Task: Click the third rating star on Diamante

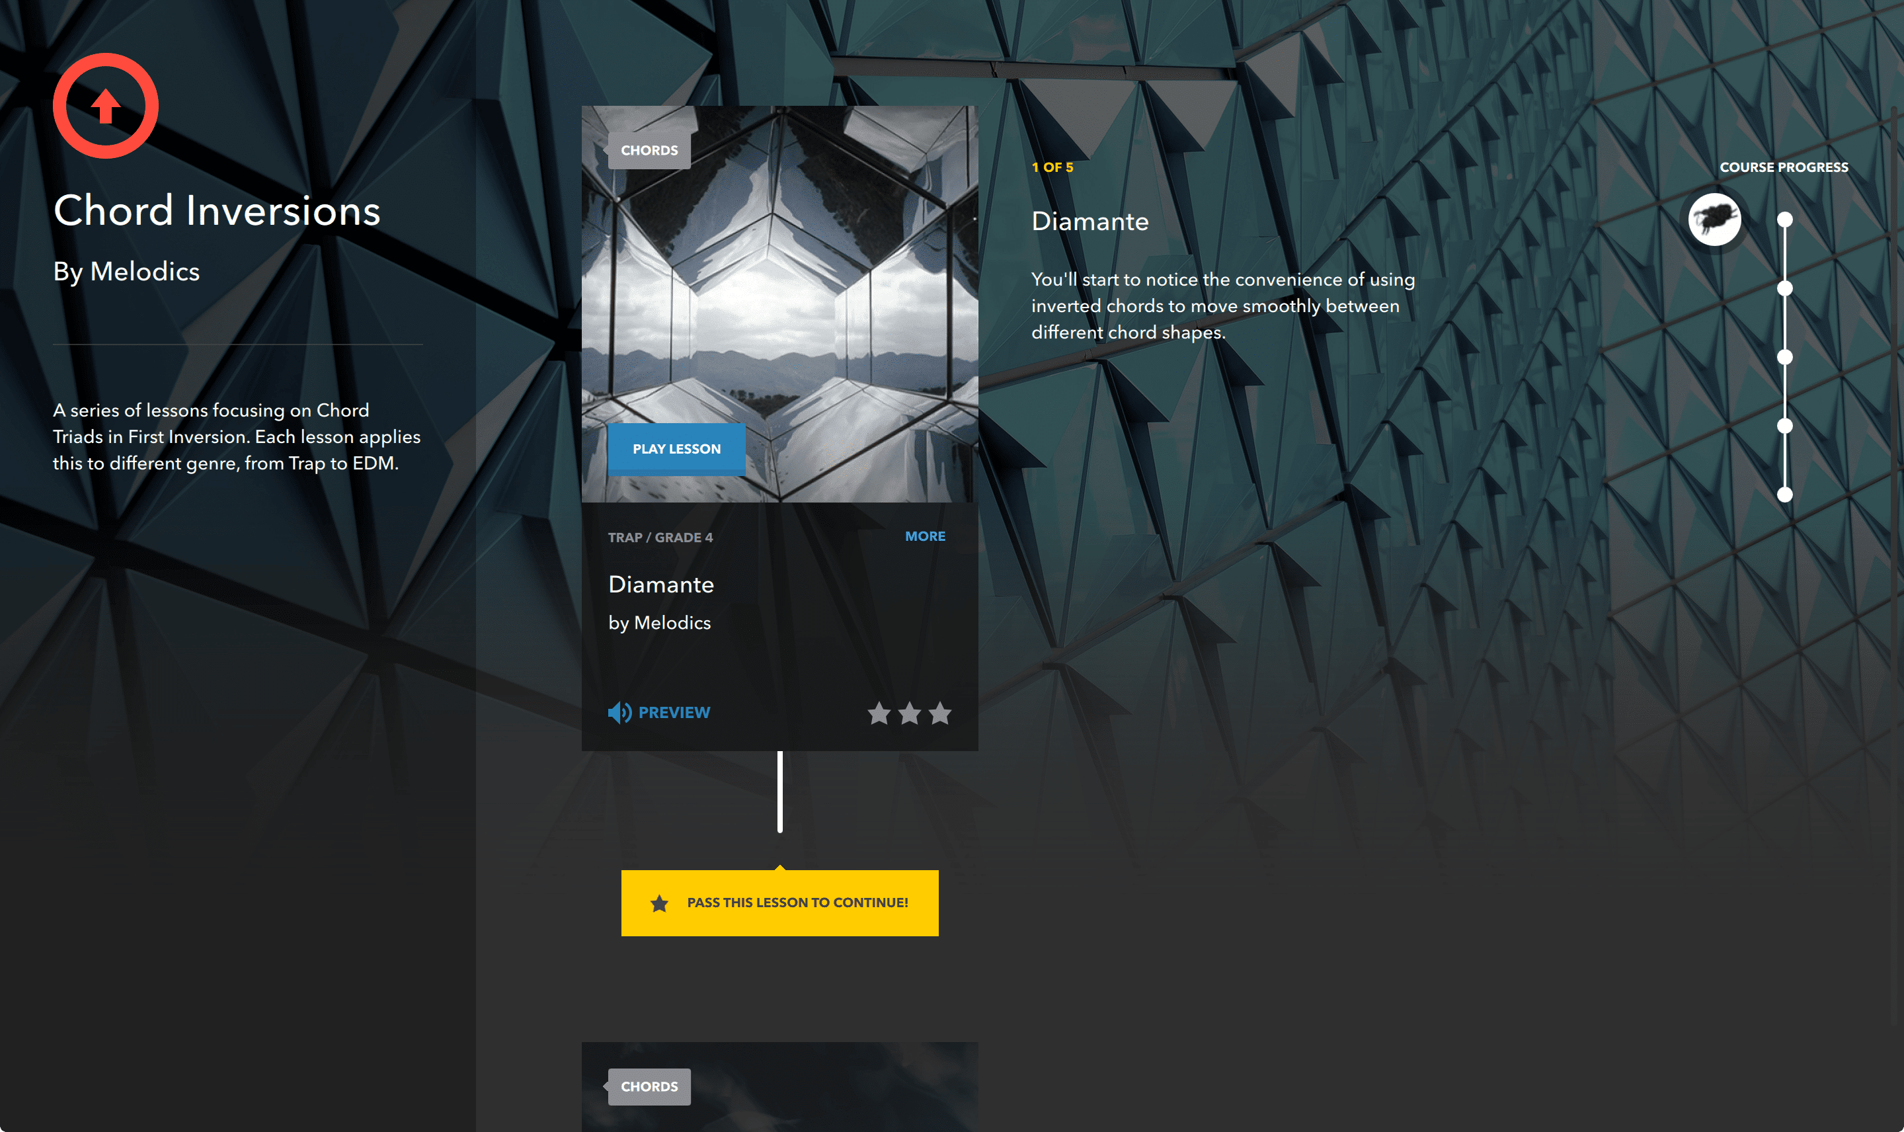Action: point(939,713)
